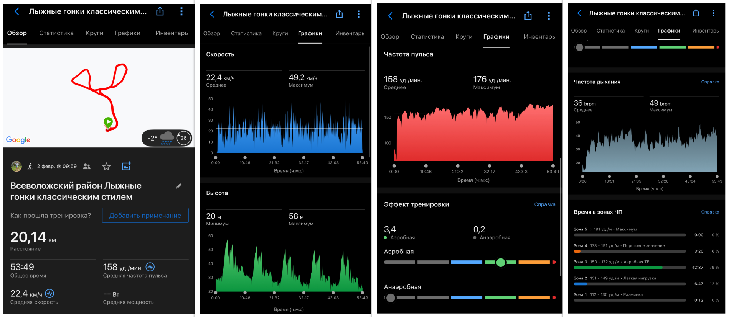The height and width of the screenshot is (317, 729).
Task: Open Справка link next to Время в зонах ЧП
Action: click(710, 212)
